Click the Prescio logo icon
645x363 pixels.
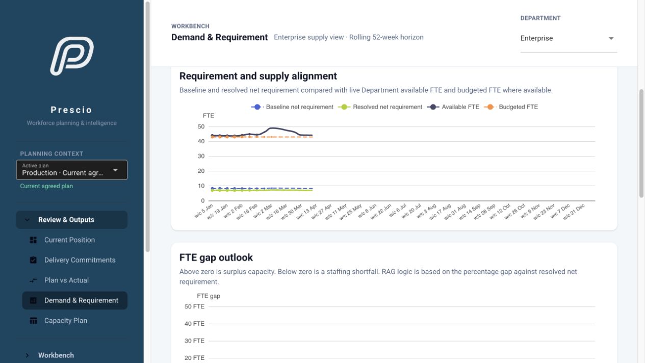click(71, 56)
